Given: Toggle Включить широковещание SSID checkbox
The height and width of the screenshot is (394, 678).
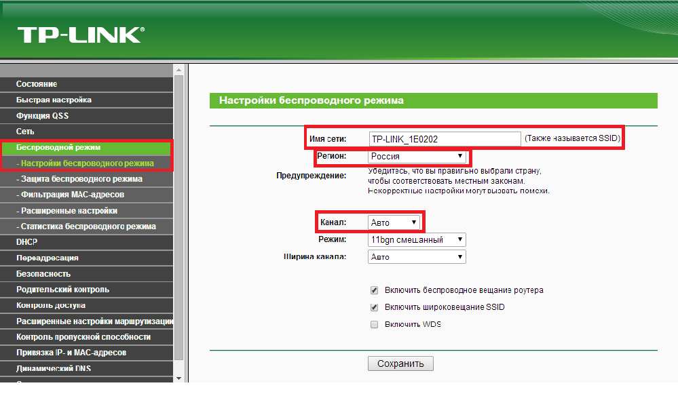Looking at the screenshot, I should (375, 307).
